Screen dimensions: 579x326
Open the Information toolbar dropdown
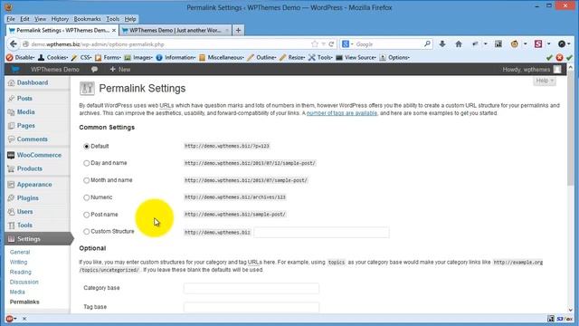pyautogui.click(x=176, y=57)
